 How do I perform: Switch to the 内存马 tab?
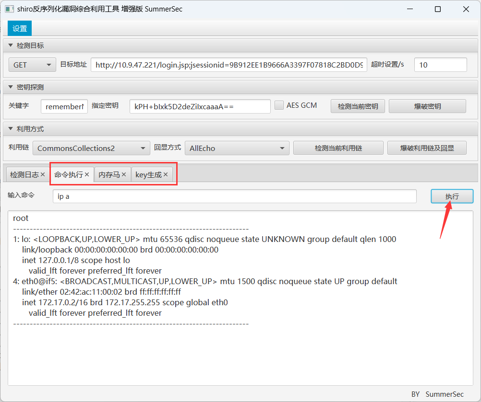(109, 174)
